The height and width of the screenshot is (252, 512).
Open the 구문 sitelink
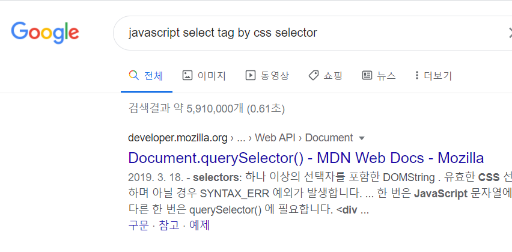point(138,226)
